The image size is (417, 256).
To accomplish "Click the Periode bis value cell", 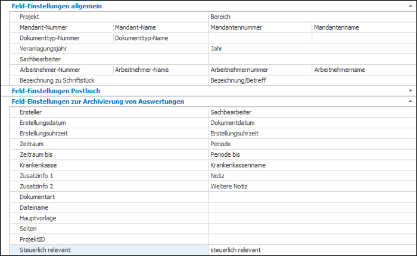I will point(312,154).
